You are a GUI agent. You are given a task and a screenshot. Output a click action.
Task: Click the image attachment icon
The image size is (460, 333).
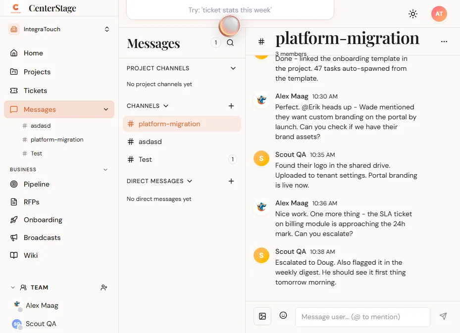[262, 315]
